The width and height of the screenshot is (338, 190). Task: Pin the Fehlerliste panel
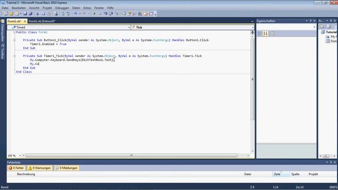(x=331, y=162)
